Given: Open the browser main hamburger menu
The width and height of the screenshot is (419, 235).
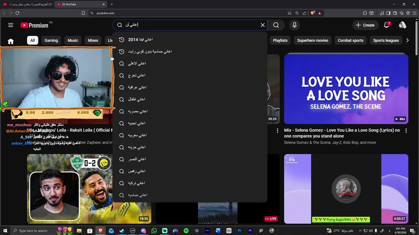Looking at the screenshot, I should [415, 13].
